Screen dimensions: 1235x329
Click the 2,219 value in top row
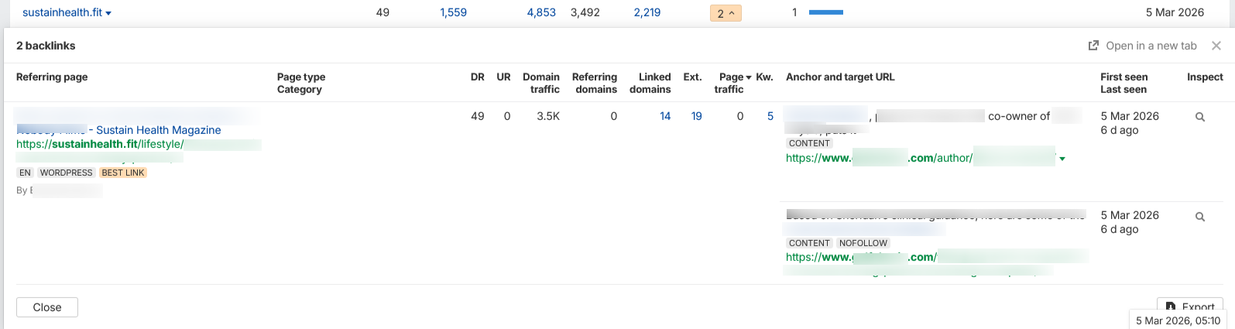click(x=647, y=12)
